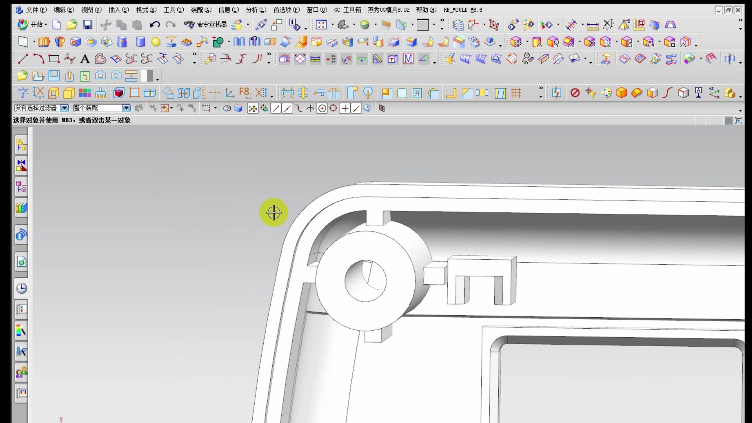
Task: Select the cylinder primitive tool
Action: coord(140,42)
